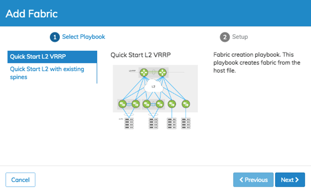This screenshot has height=190, width=311.
Task: Click the L2 cloud icon in the topology
Action: [153, 86]
